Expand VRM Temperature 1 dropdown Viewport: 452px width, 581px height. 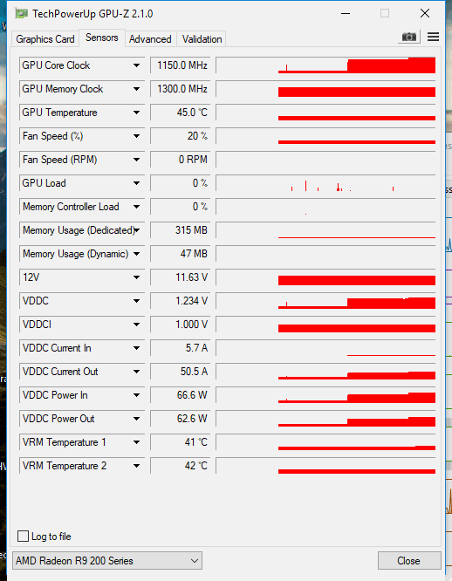pyautogui.click(x=136, y=442)
